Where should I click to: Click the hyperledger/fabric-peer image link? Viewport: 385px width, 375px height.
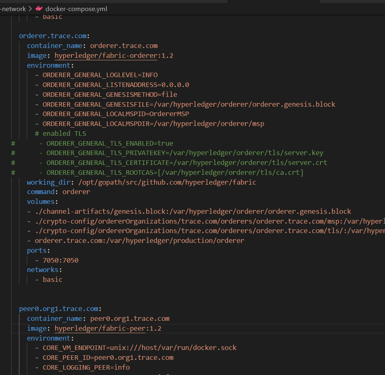[x=101, y=329]
